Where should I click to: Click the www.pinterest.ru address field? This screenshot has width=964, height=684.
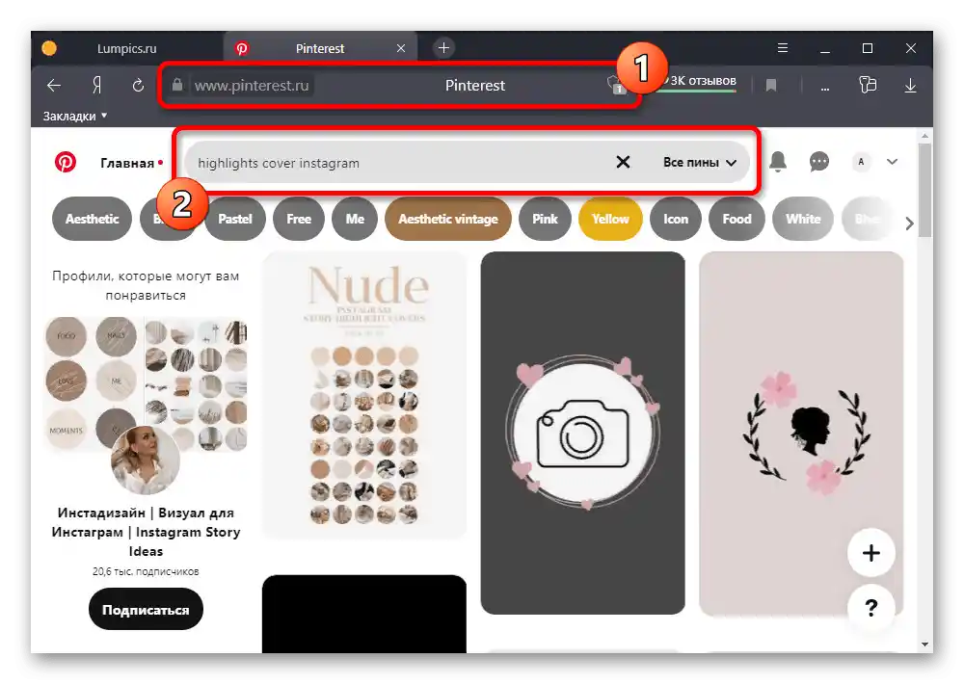click(x=252, y=86)
